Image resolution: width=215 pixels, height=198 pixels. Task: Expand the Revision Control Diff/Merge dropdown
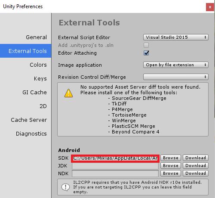pos(176,77)
